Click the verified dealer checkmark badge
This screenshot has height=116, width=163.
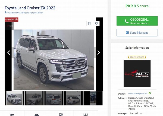click(x=150, y=93)
